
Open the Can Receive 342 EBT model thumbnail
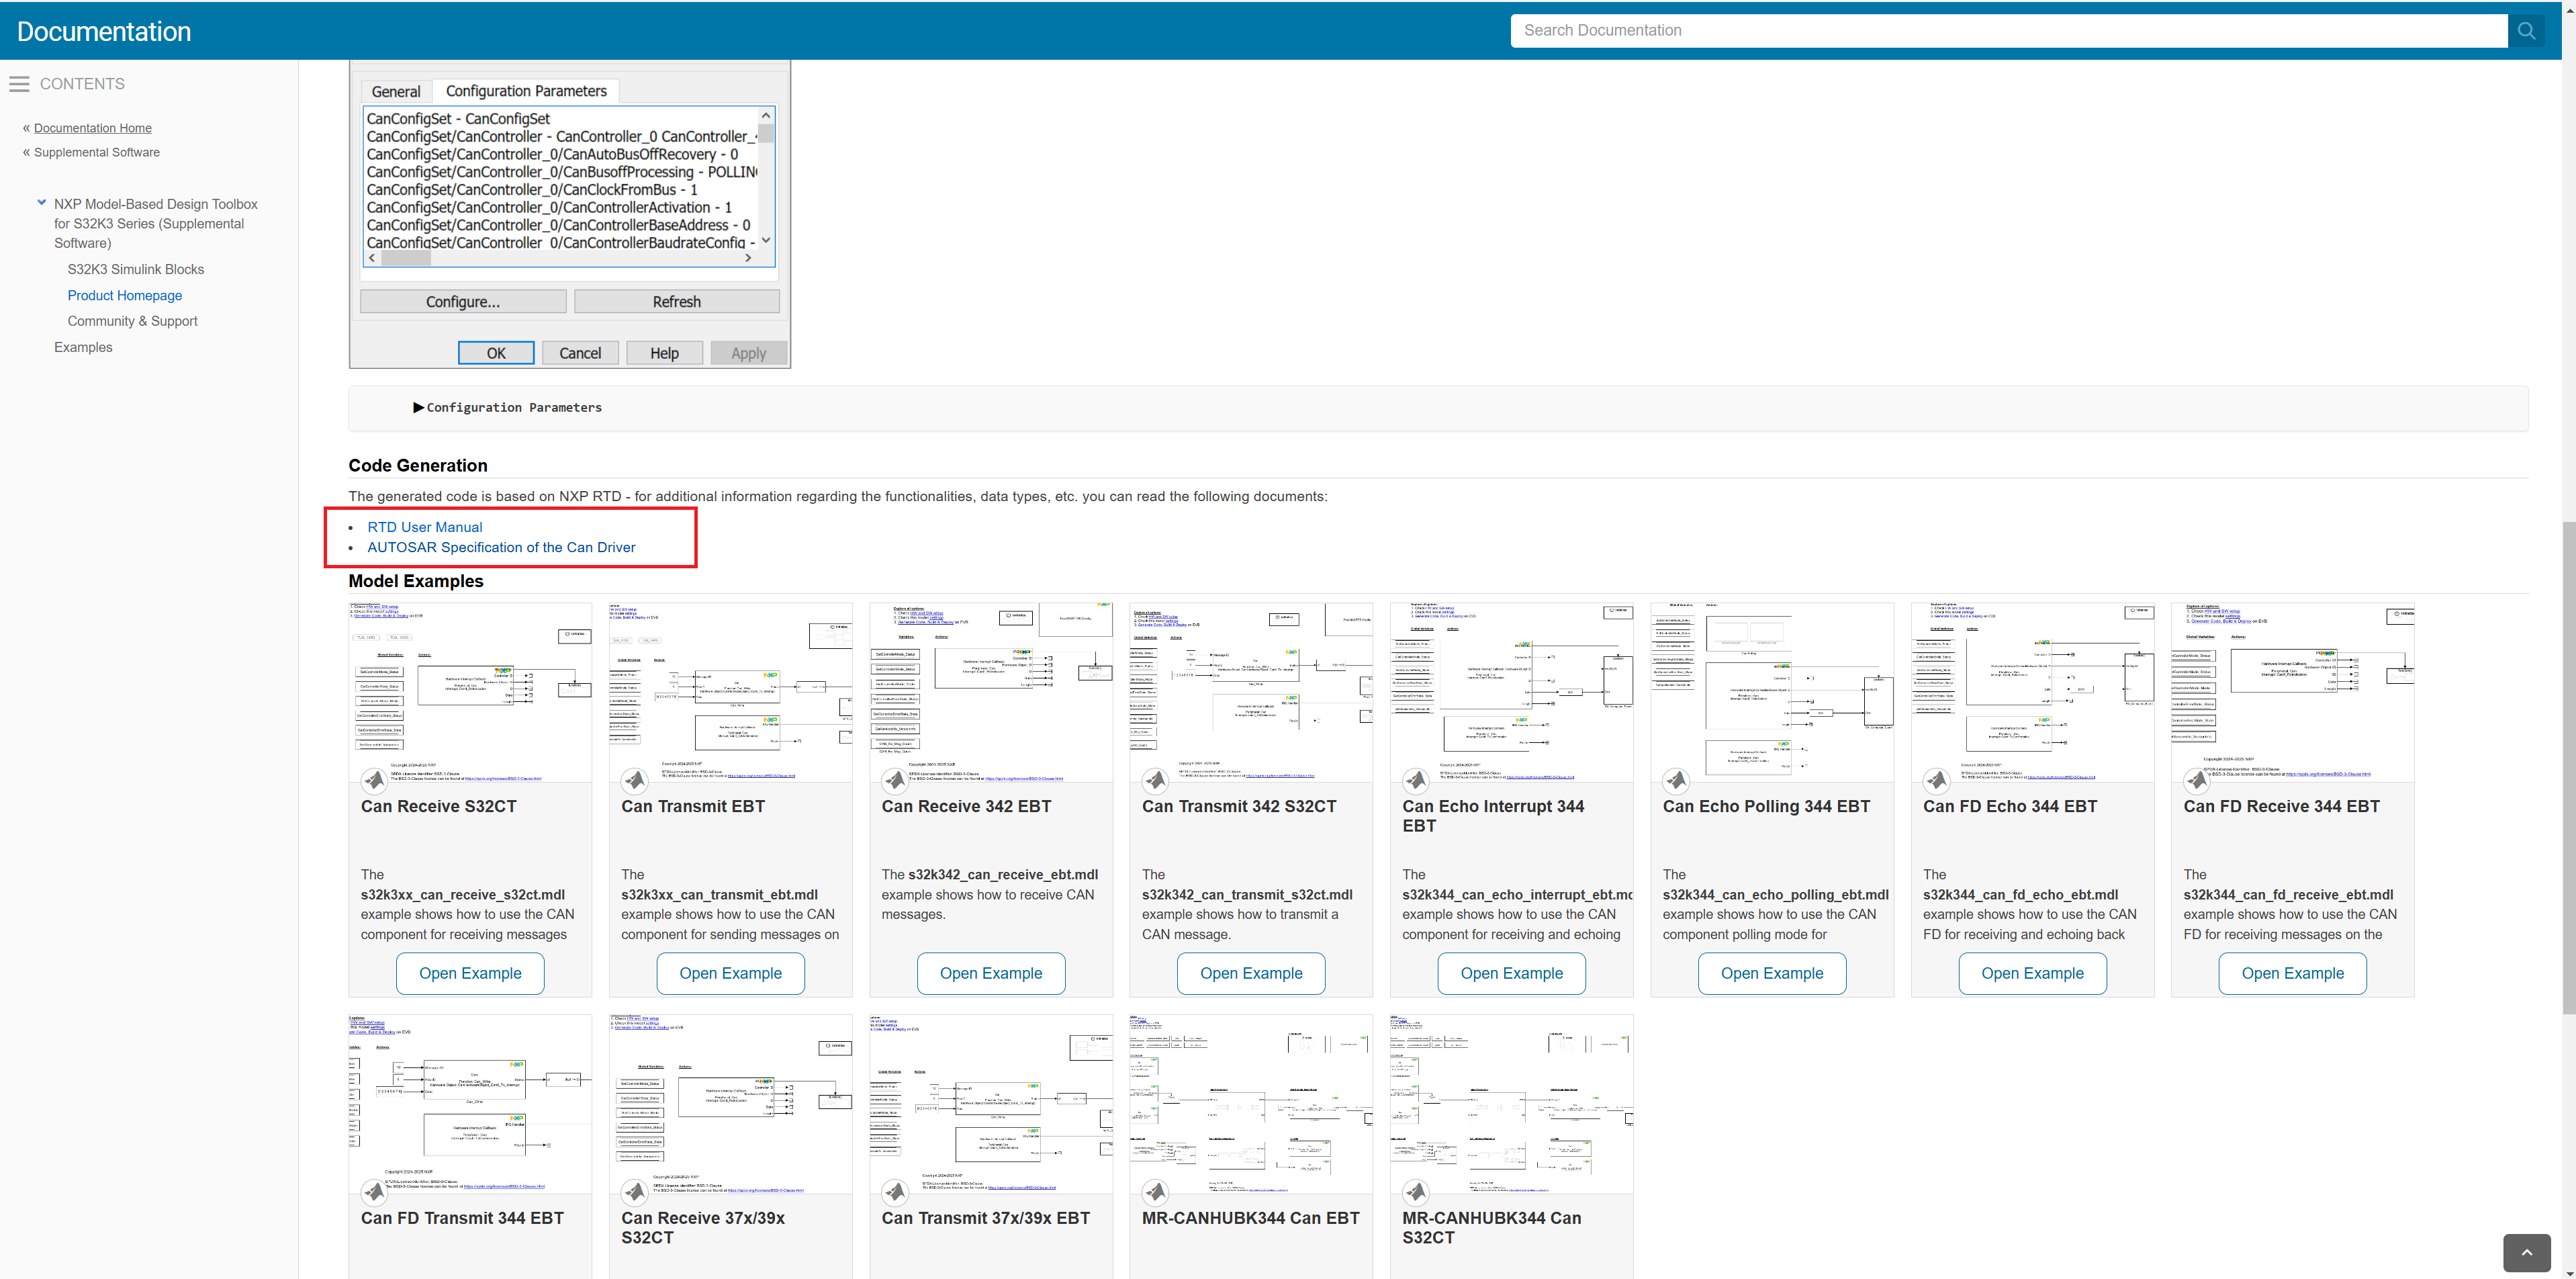tap(990, 690)
